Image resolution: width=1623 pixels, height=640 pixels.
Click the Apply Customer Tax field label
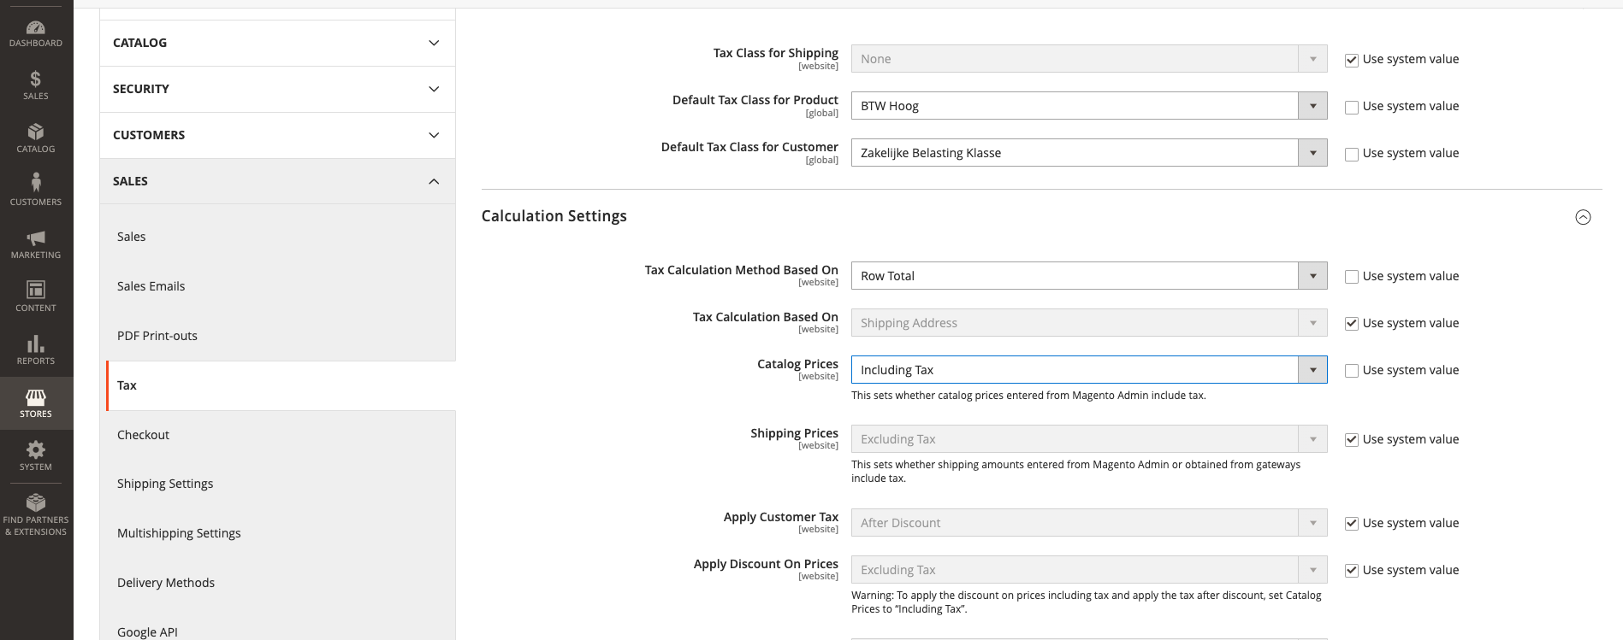[781, 517]
